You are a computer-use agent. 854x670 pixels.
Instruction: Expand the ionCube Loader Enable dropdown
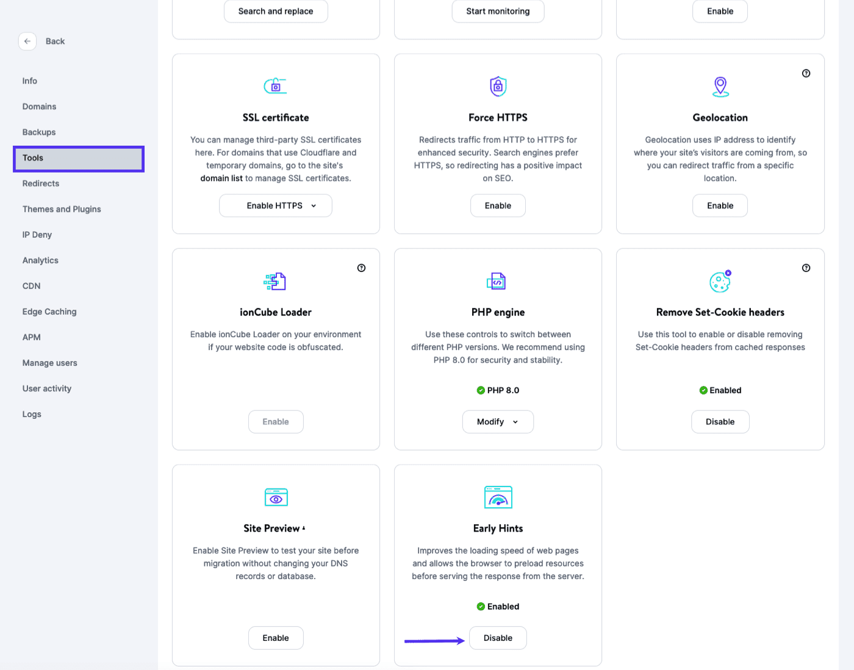point(276,421)
